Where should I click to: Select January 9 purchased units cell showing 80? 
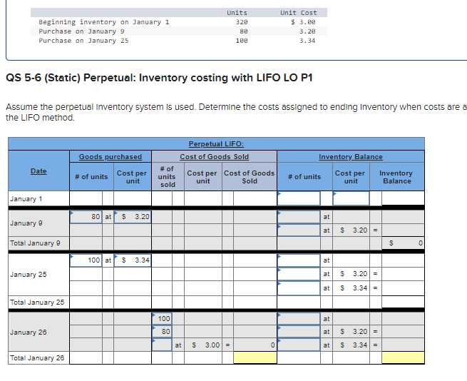click(86, 217)
